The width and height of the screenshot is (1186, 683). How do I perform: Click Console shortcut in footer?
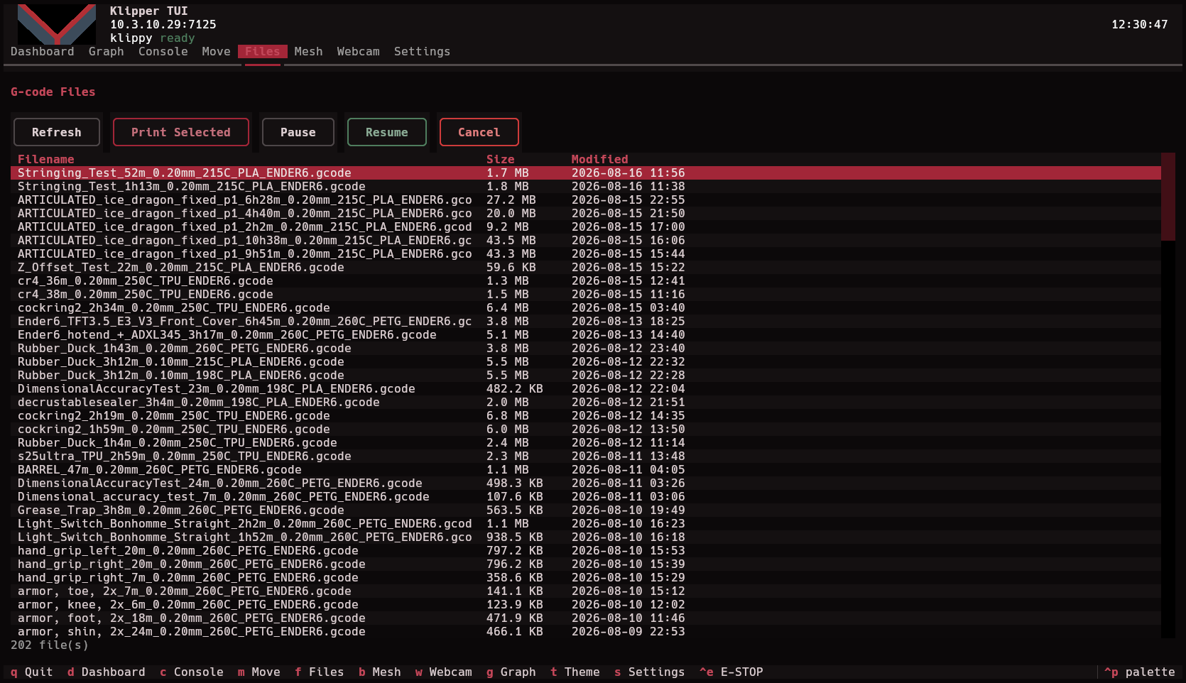tap(192, 672)
